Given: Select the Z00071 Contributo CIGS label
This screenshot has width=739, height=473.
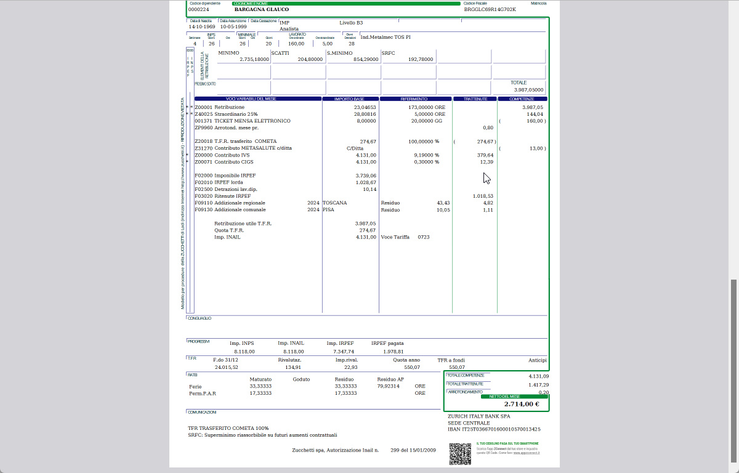Looking at the screenshot, I should (224, 162).
